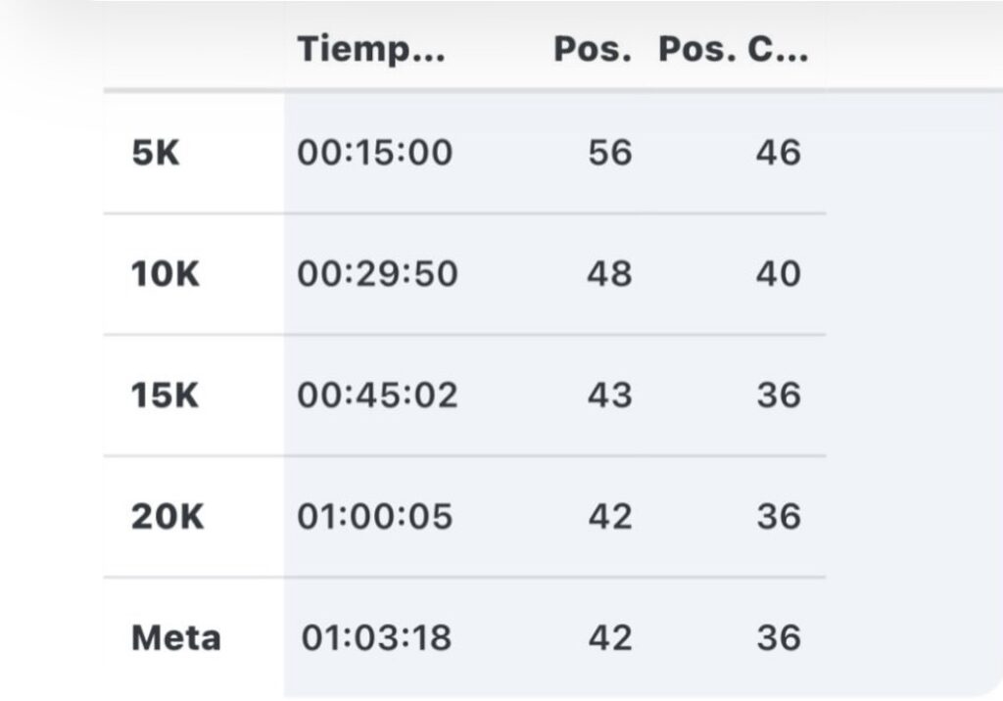
Task: Click the 20K row label
Action: [x=167, y=517]
